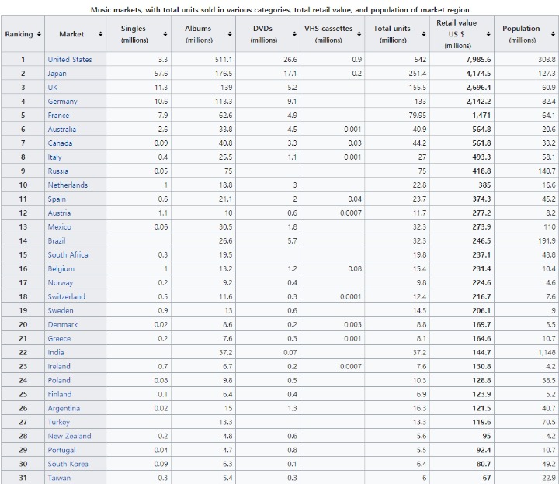The height and width of the screenshot is (484, 559).
Task: Sort by Singles column sort arrows
Action: tap(165, 34)
